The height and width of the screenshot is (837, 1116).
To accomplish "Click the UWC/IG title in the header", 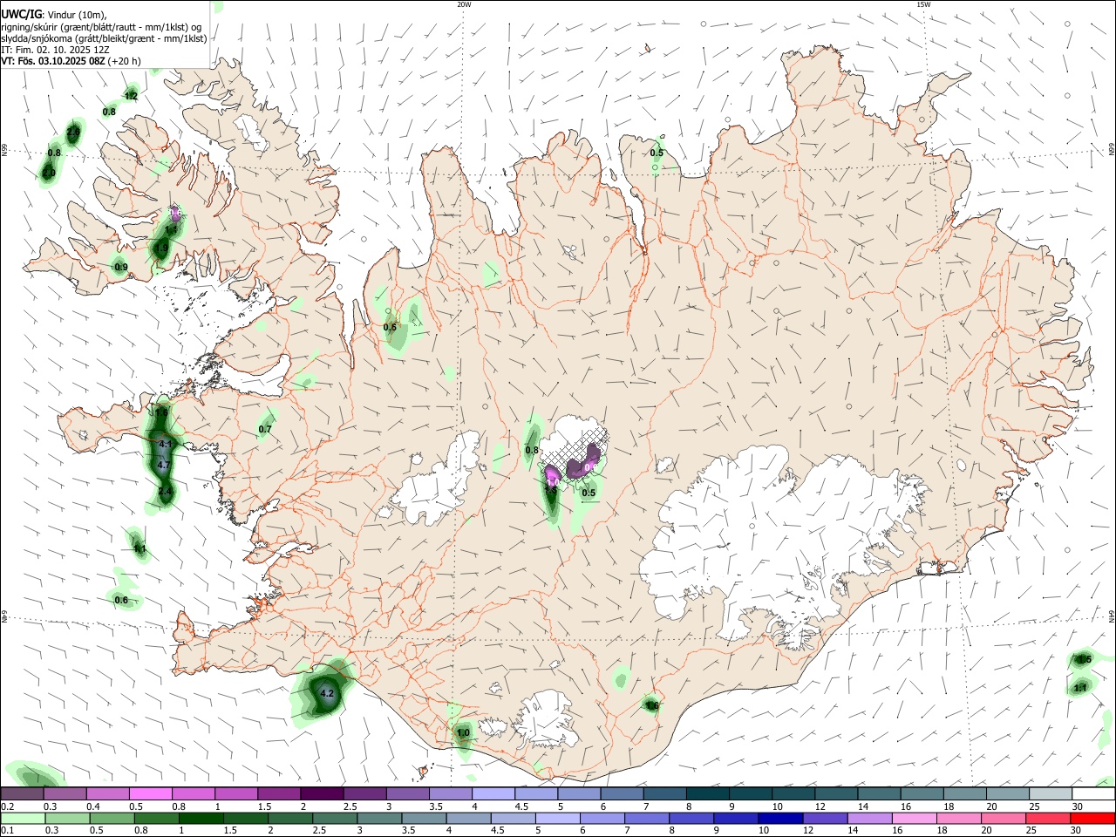I will (x=21, y=15).
